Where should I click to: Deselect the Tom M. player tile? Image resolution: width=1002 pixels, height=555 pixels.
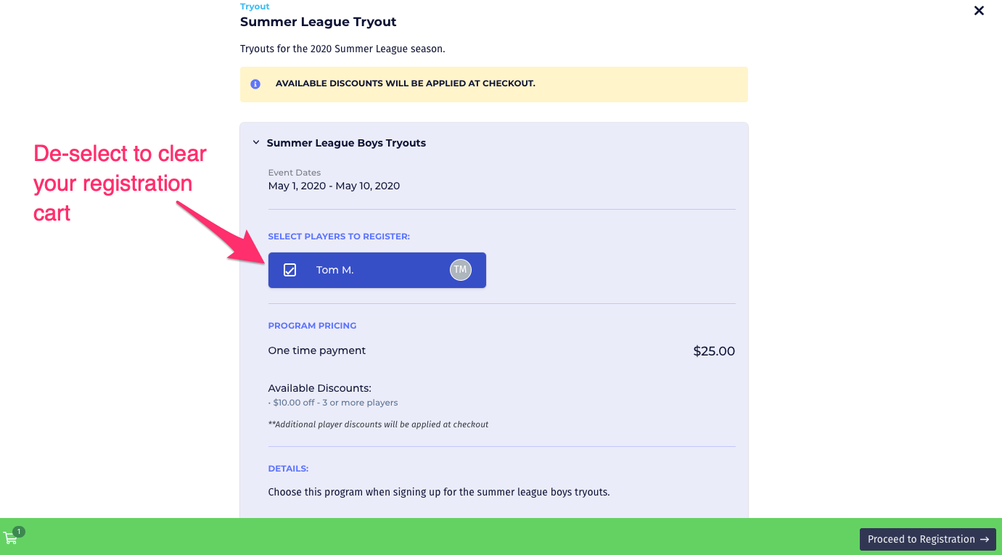point(377,270)
